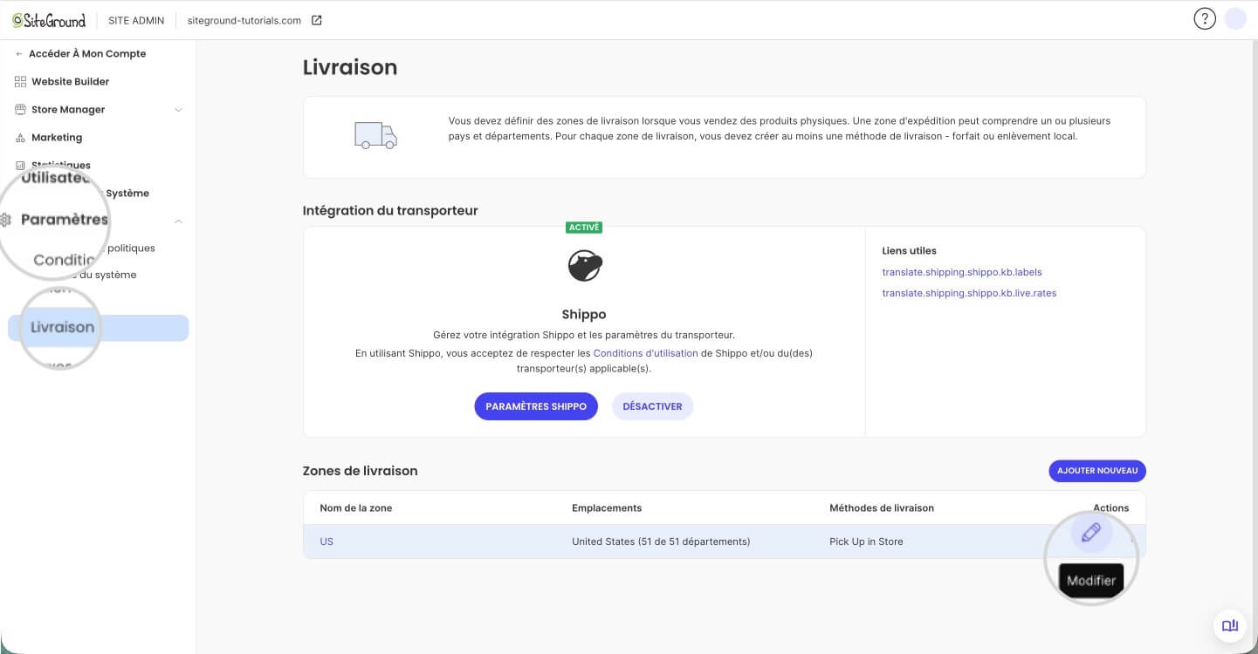The width and height of the screenshot is (1258, 654).
Task: Open the US zone name link
Action: point(327,542)
